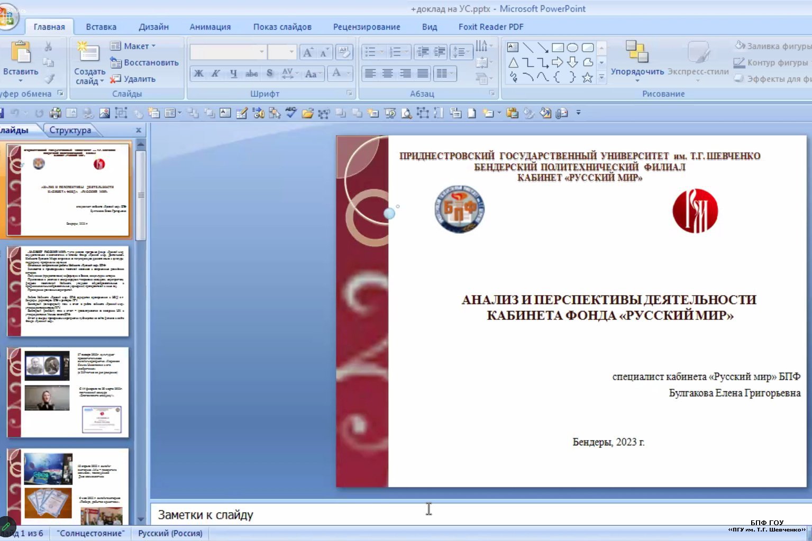Select the oval shape
The image size is (812, 541).
click(572, 48)
